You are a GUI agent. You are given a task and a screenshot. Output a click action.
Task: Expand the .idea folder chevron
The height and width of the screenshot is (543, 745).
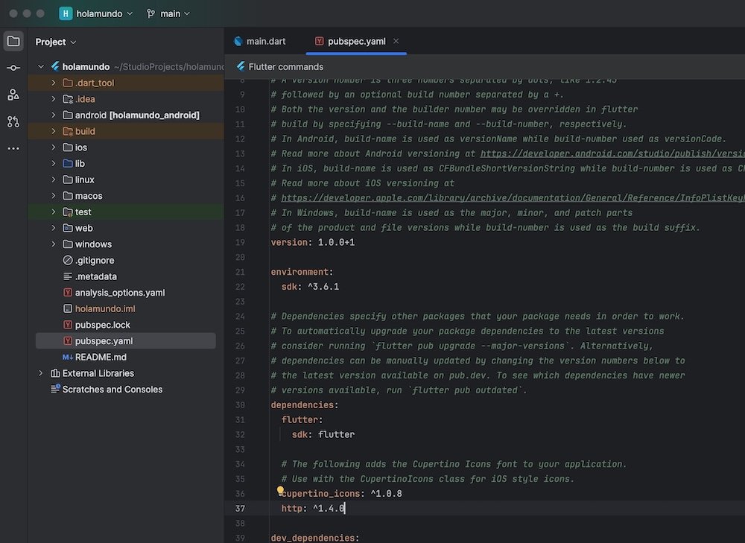click(x=53, y=99)
